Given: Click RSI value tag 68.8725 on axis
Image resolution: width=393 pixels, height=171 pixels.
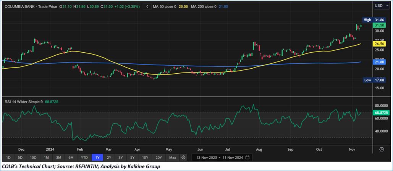Looking at the screenshot, I should tap(381, 113).
